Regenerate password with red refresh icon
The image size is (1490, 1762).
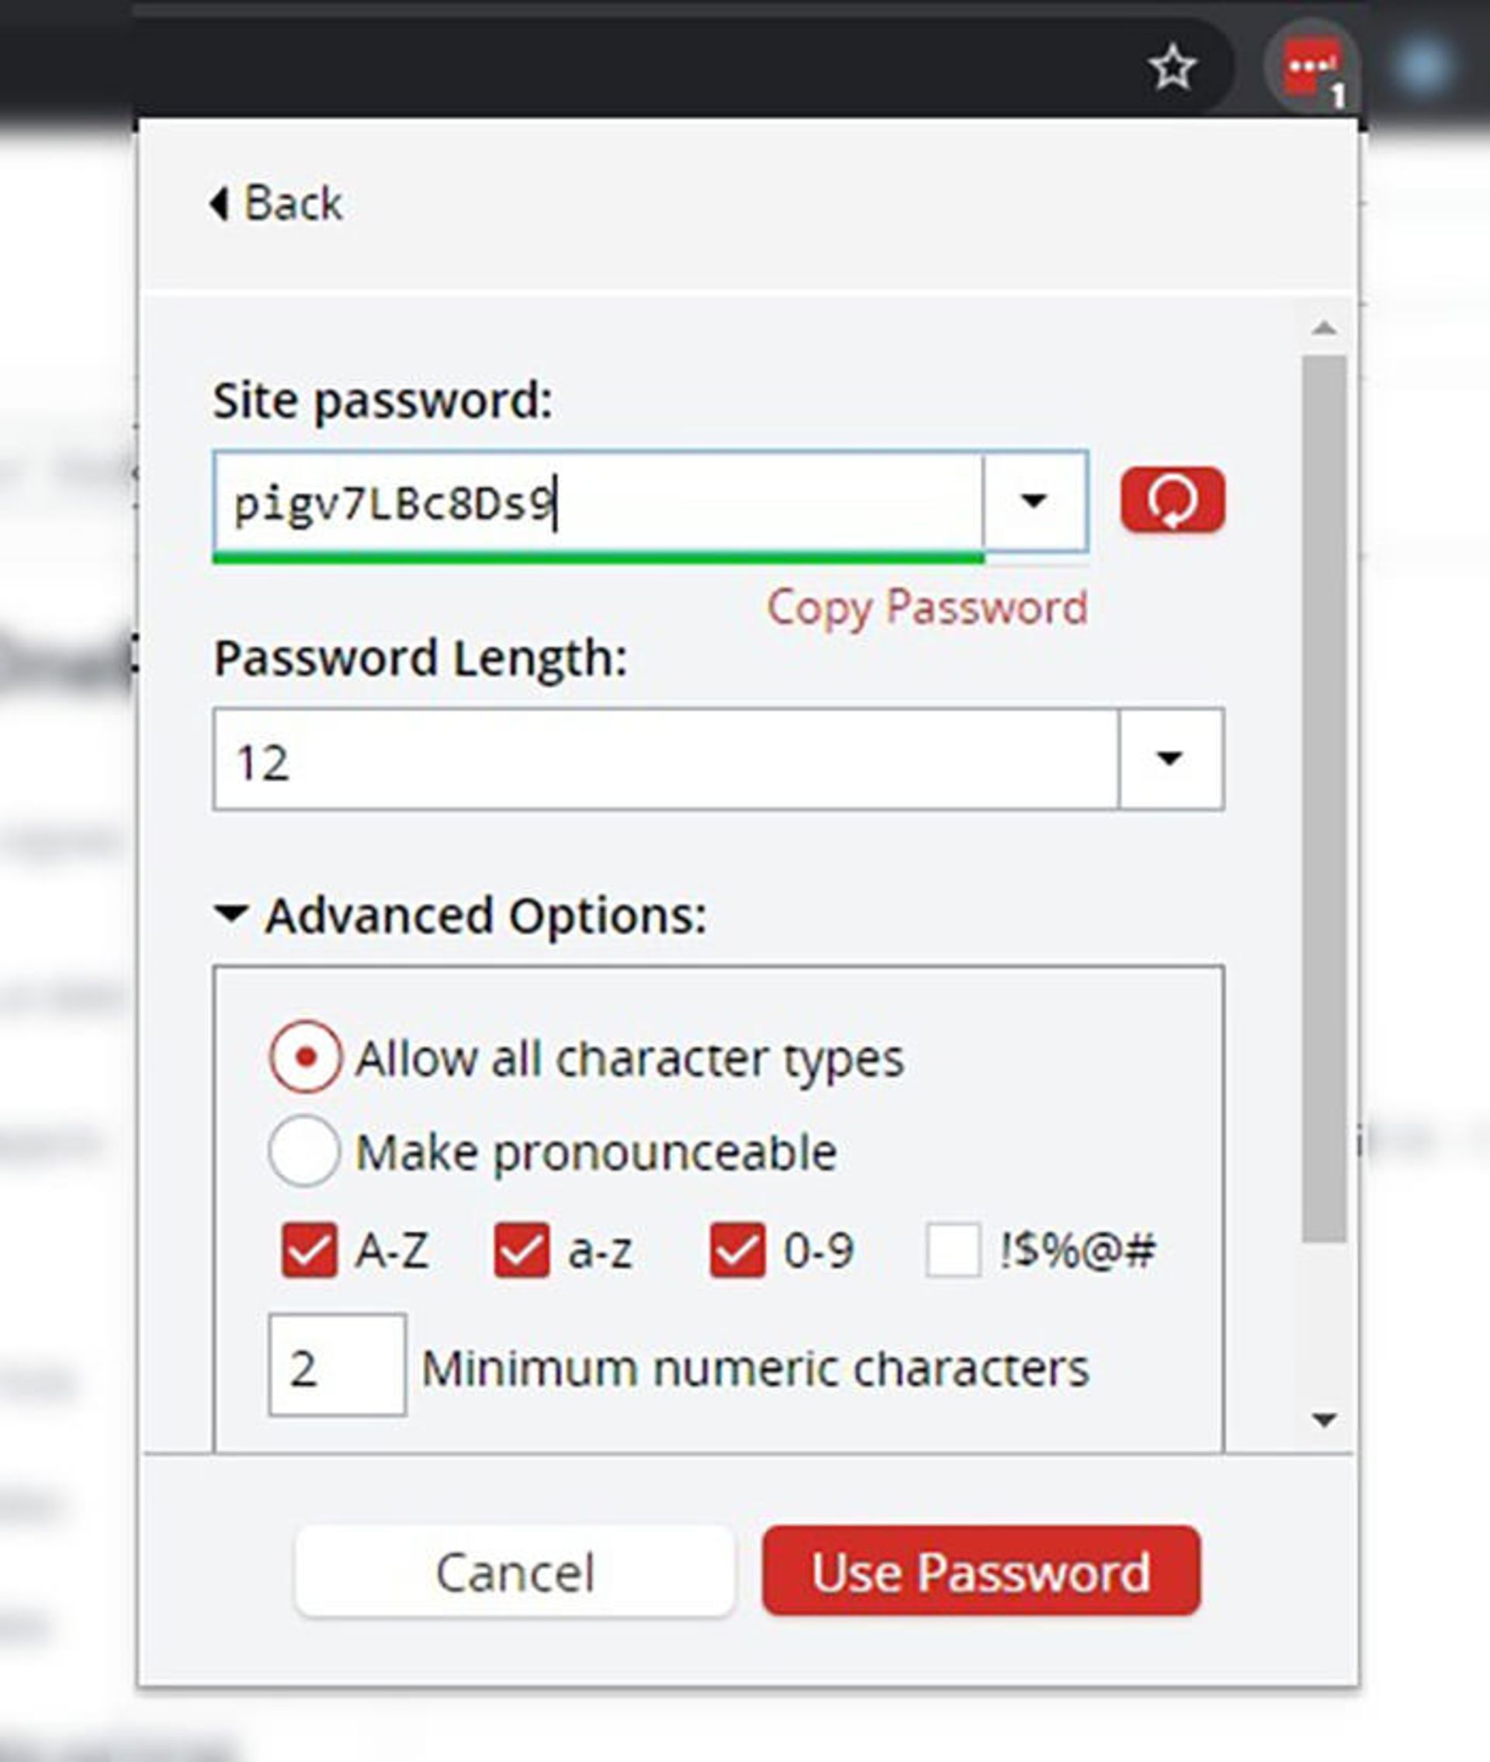pyautogui.click(x=1173, y=500)
